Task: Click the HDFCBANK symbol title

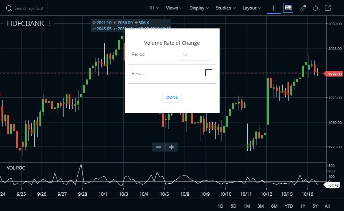Action: click(x=26, y=23)
